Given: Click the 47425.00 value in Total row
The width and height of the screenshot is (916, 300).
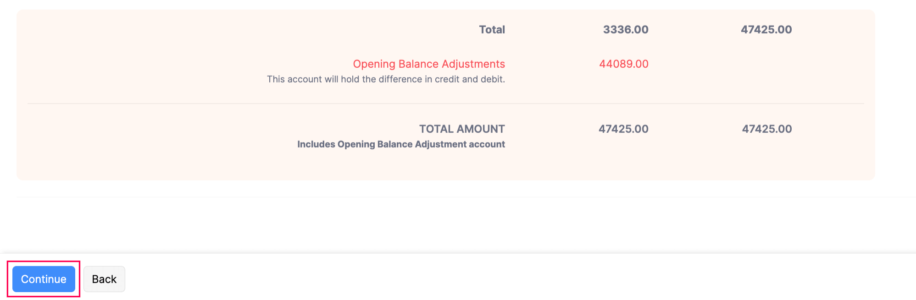Looking at the screenshot, I should pyautogui.click(x=766, y=30).
